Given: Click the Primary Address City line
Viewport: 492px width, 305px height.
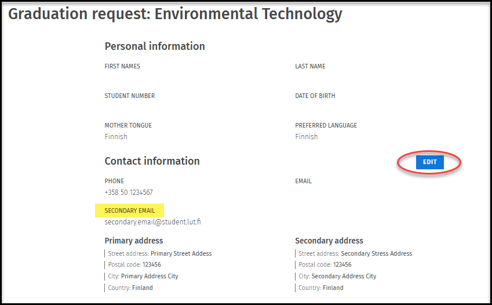Looking at the screenshot, I should tap(143, 276).
